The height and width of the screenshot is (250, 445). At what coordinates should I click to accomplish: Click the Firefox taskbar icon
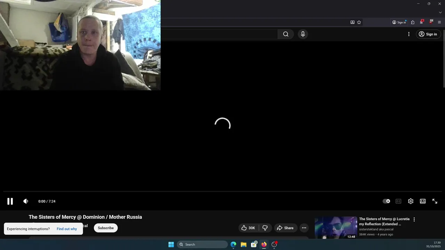pos(264,244)
